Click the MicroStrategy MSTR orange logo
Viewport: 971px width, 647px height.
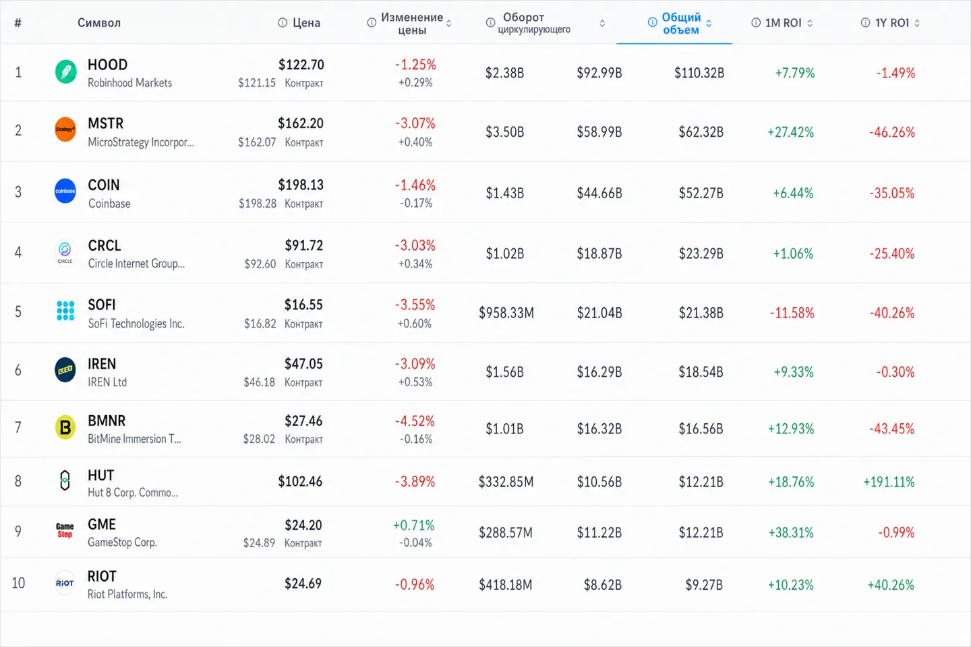coord(65,130)
